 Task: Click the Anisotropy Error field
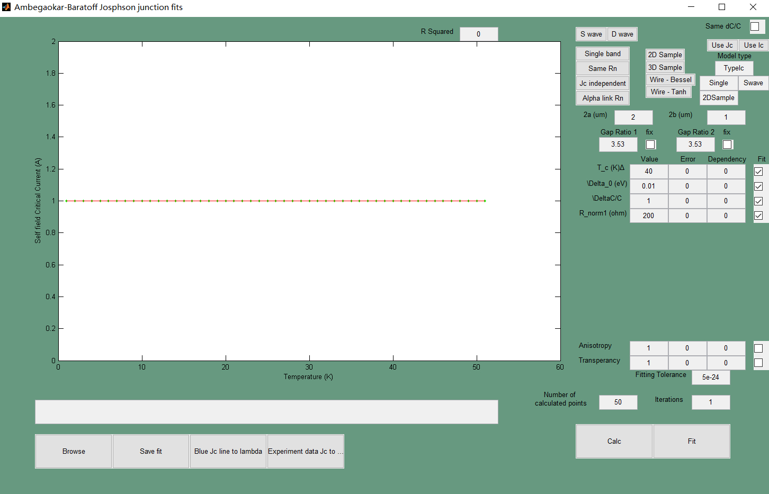pyautogui.click(x=687, y=348)
